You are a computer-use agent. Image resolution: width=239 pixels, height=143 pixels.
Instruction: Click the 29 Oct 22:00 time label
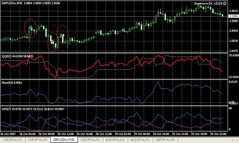(x=218, y=134)
